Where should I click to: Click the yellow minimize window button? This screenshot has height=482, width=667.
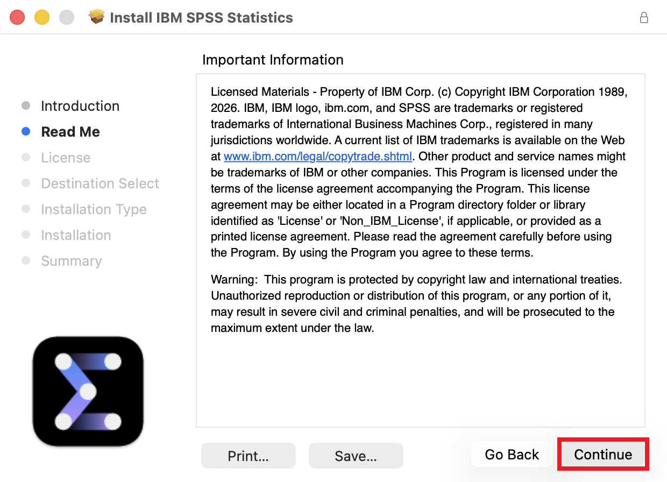[42, 17]
